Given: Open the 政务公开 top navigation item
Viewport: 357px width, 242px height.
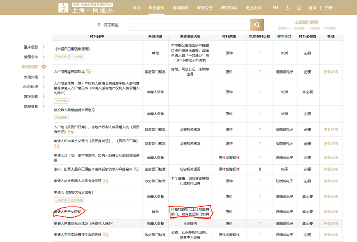Looking at the screenshot, I should (205, 8).
